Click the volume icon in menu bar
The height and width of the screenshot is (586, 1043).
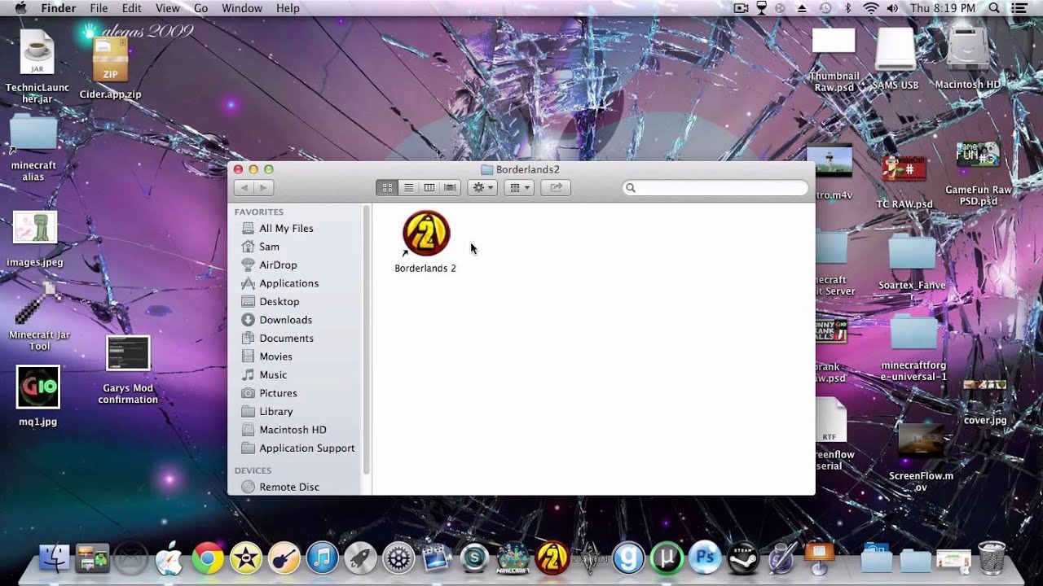point(892,8)
